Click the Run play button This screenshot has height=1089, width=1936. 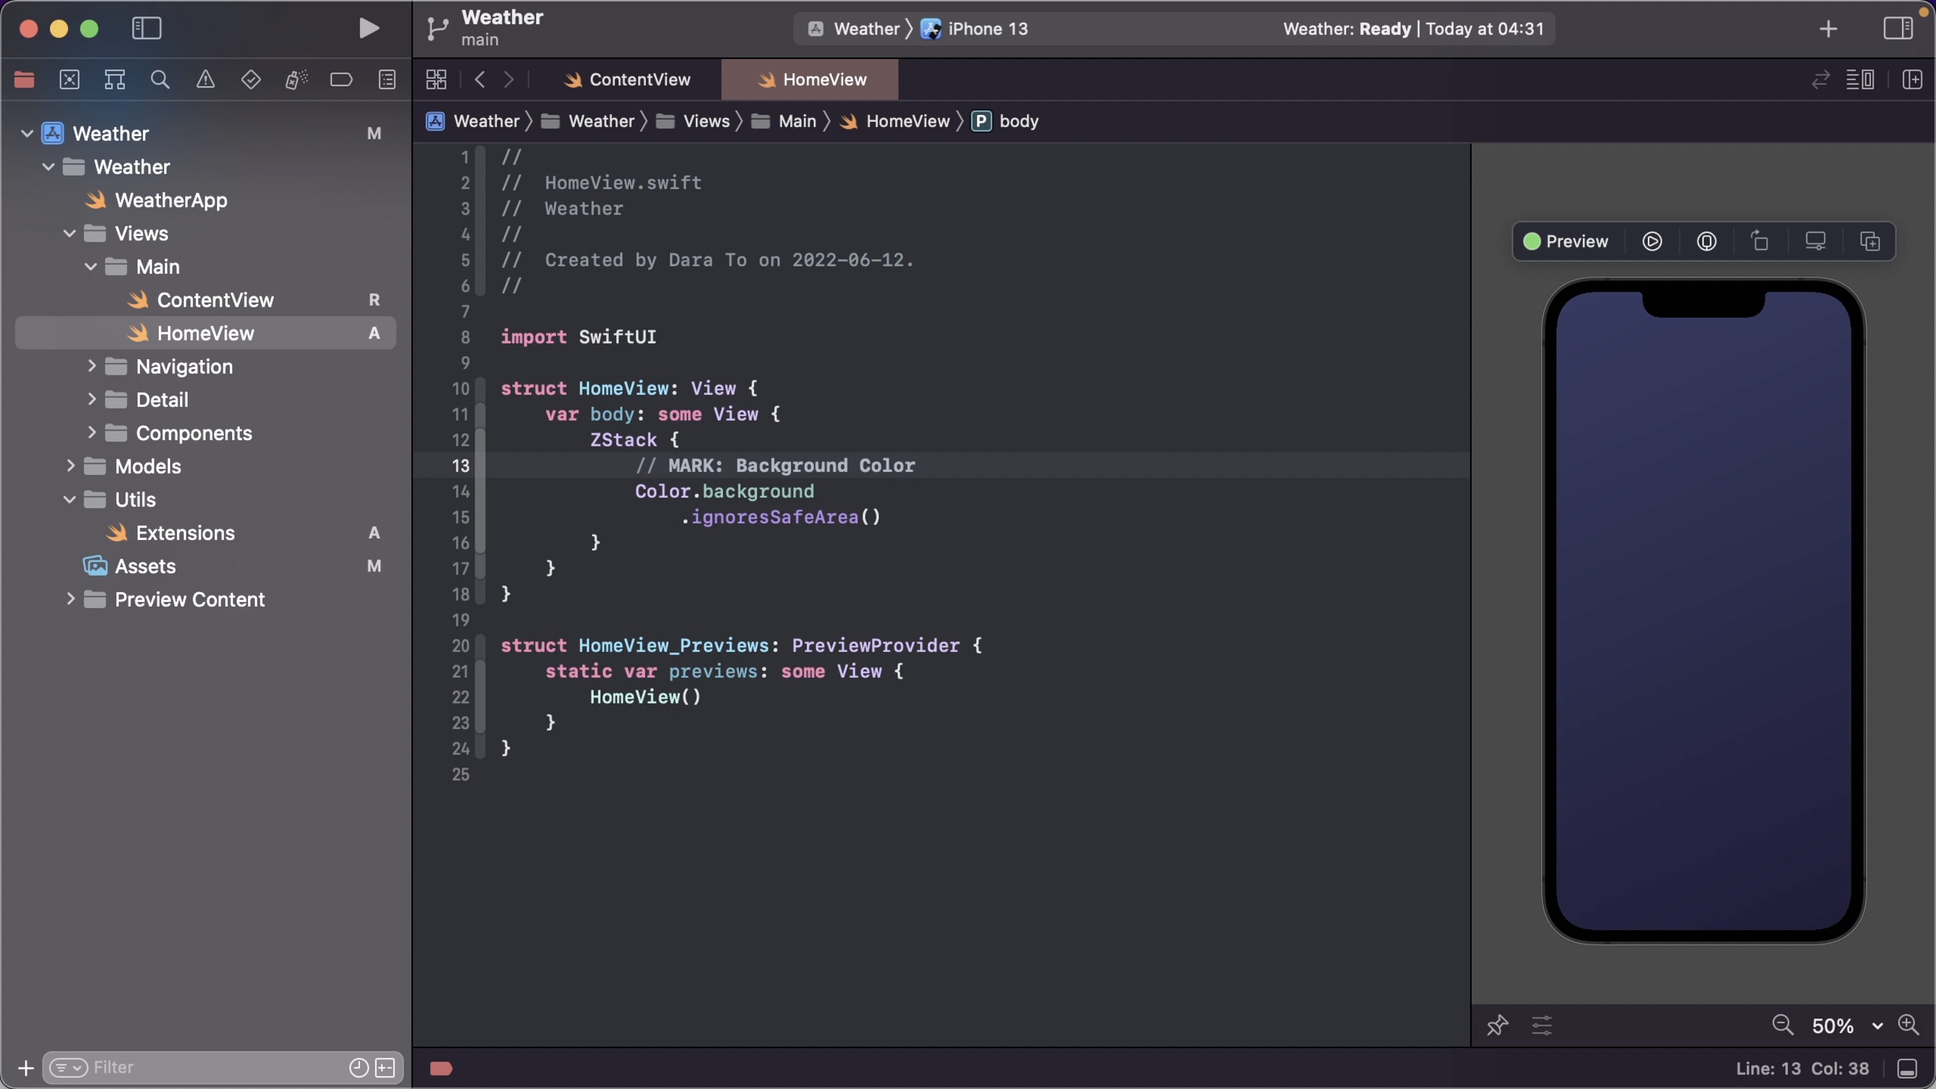point(368,29)
